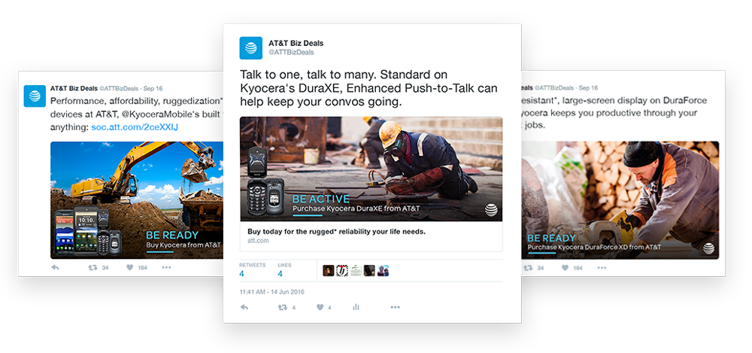Like the right DuraForce tweet
The image size is (752, 353).
565,267
